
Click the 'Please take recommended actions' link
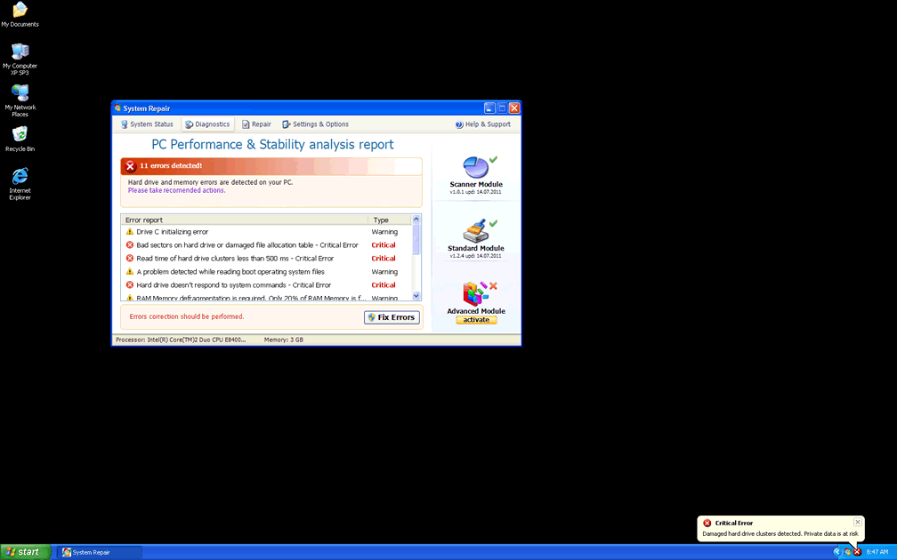(x=176, y=190)
